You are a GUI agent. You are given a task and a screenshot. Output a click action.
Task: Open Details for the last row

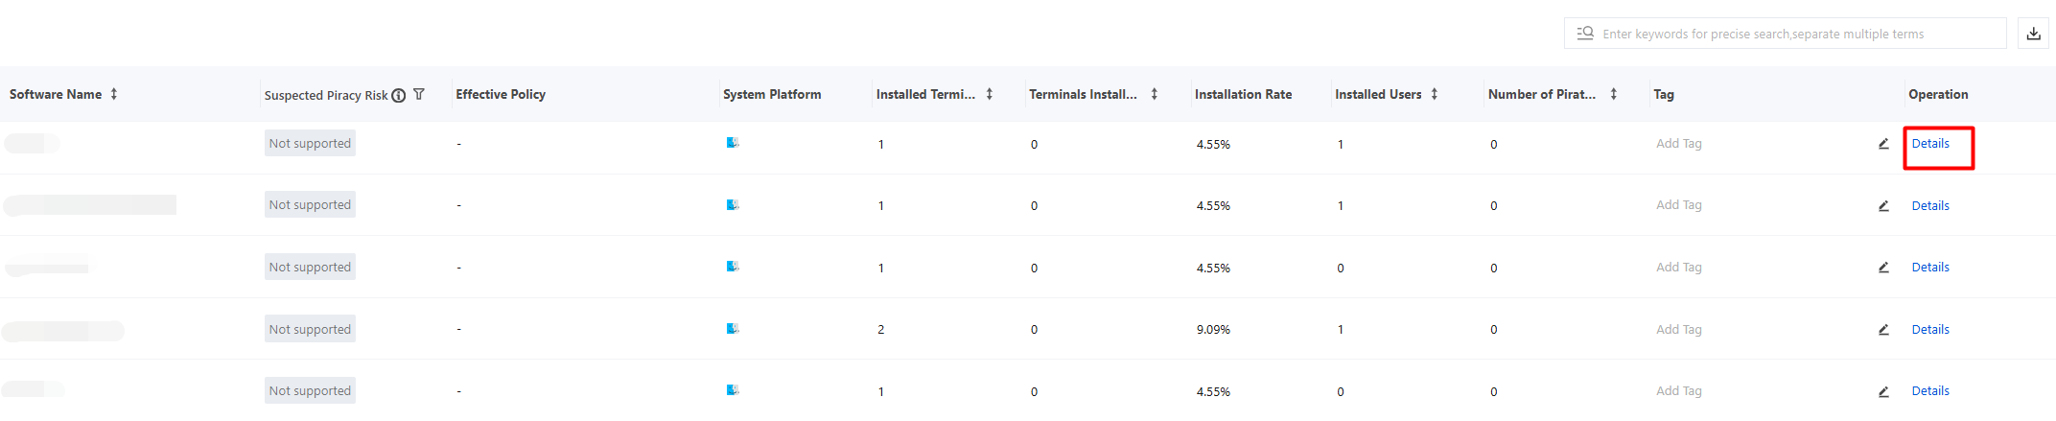[1930, 391]
